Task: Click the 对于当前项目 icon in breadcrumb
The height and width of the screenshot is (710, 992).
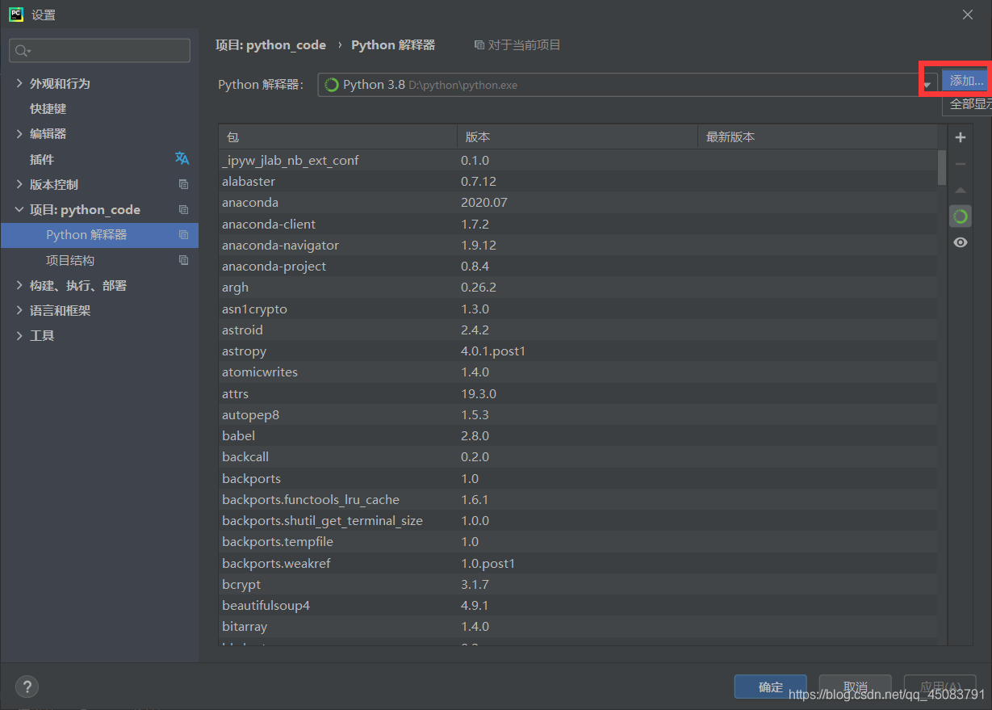Action: [x=479, y=45]
